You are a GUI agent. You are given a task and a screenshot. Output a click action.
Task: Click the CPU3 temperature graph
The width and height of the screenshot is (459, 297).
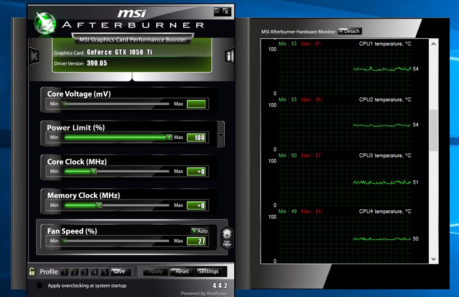tap(344, 183)
